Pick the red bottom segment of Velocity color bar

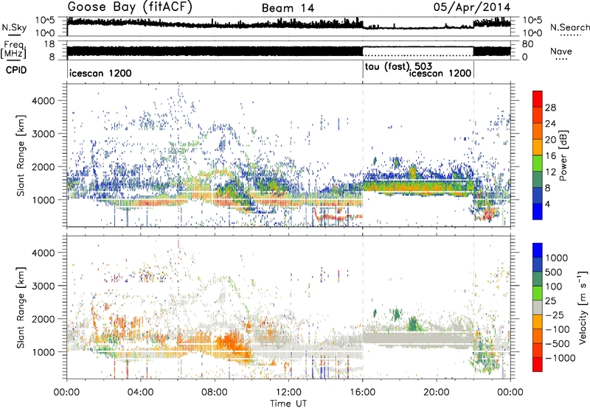(538, 365)
